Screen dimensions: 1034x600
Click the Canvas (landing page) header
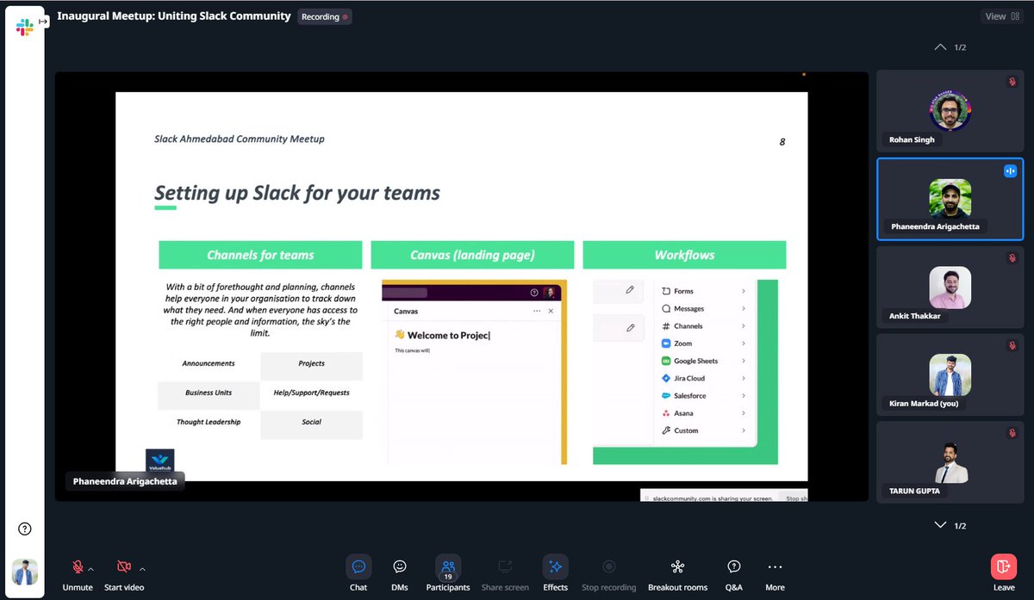tap(472, 255)
